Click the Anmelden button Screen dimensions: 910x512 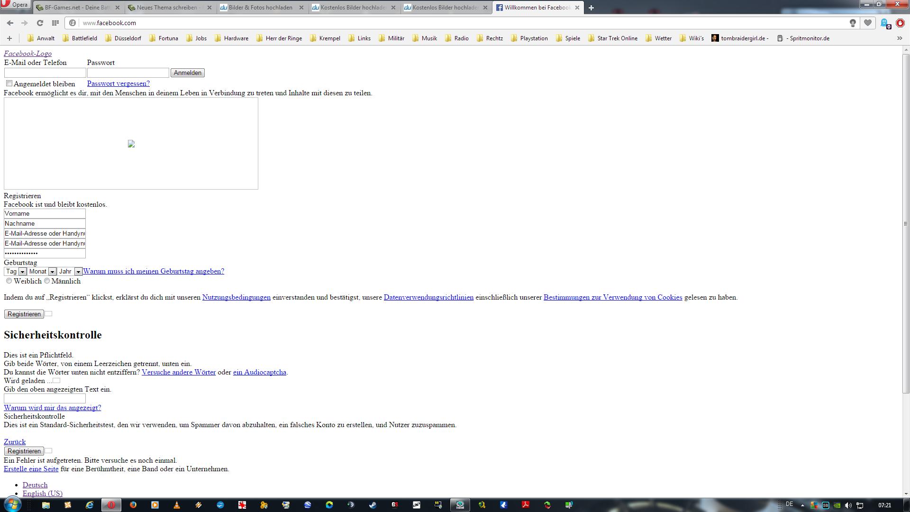[x=187, y=73]
